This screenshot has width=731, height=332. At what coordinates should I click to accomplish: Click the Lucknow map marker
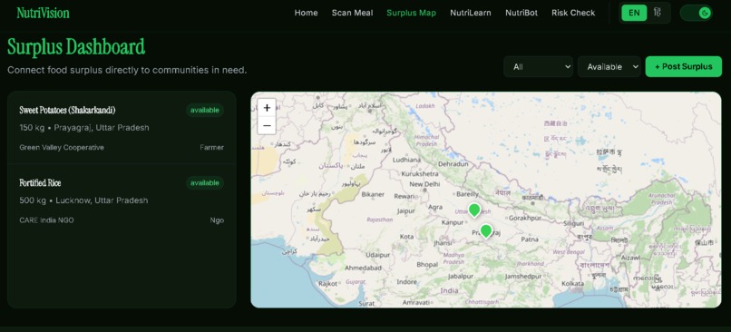pyautogui.click(x=474, y=210)
